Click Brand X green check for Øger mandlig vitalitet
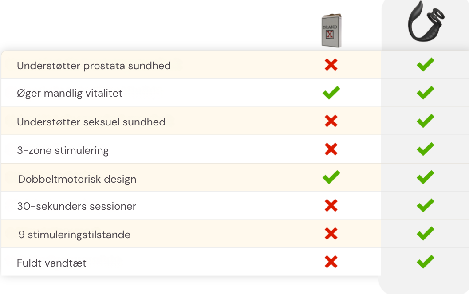This screenshot has width=469, height=294. point(331,93)
